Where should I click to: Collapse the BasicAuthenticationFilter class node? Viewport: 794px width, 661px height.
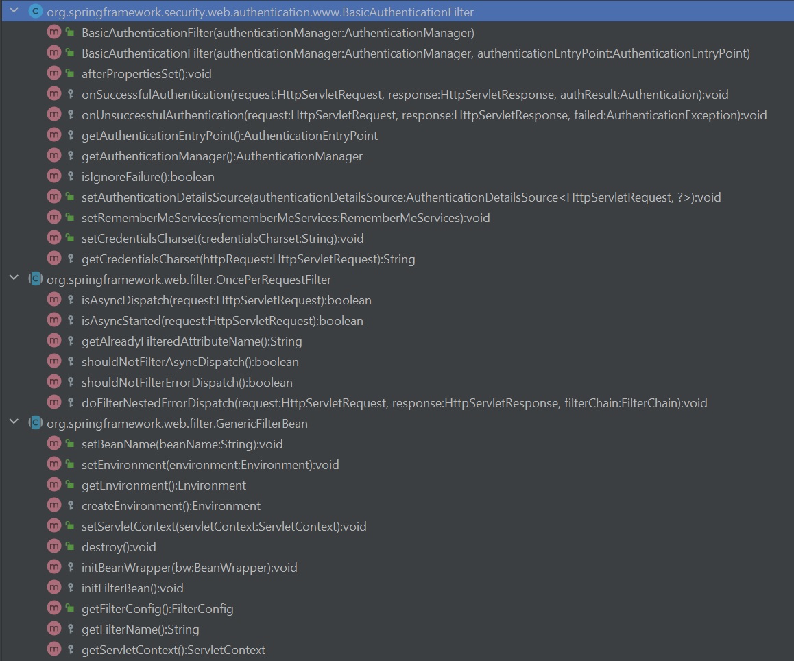point(13,12)
